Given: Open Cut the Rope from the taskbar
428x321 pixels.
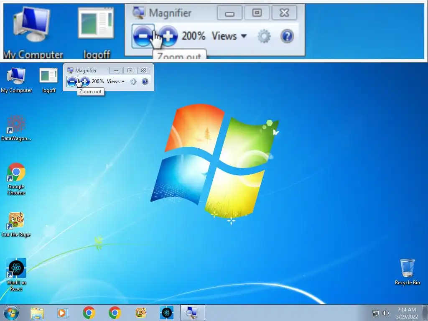Looking at the screenshot, I should 141,313.
